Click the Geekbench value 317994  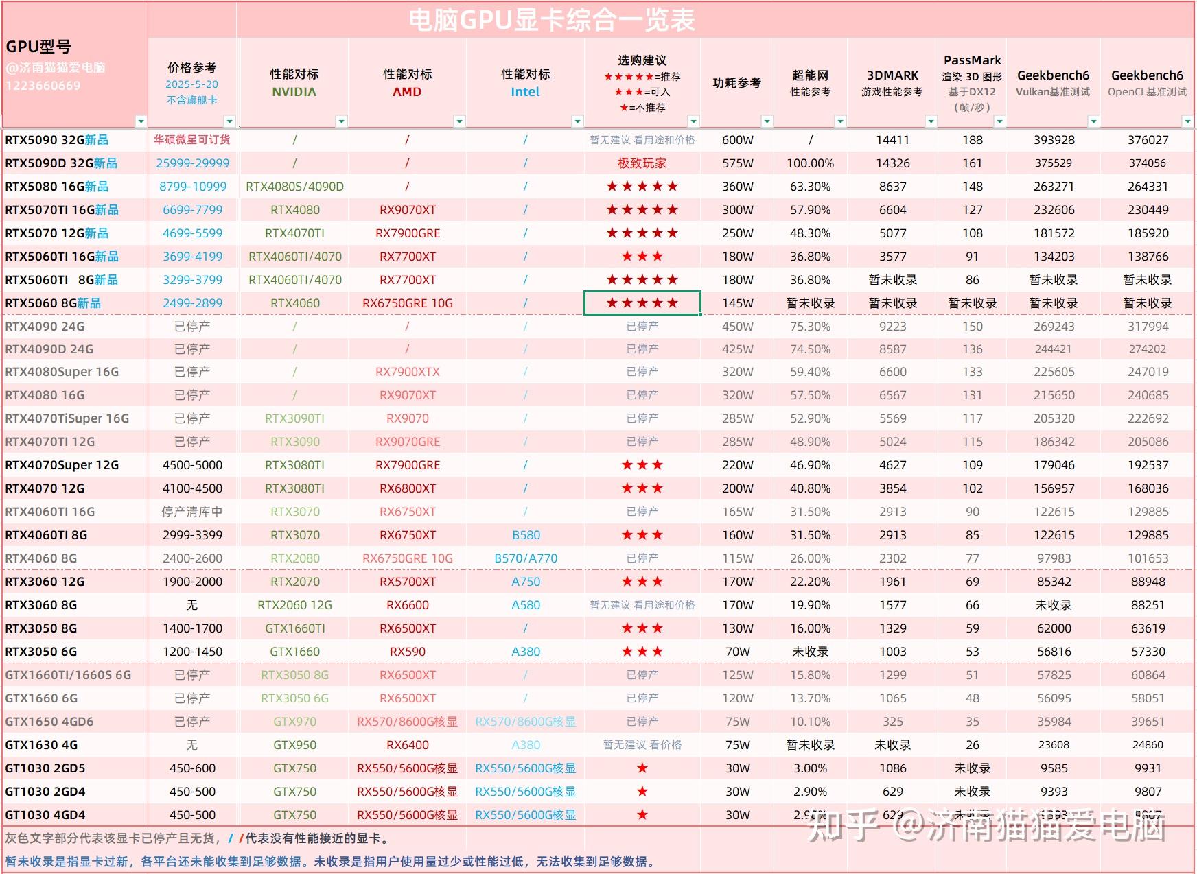(x=1148, y=327)
